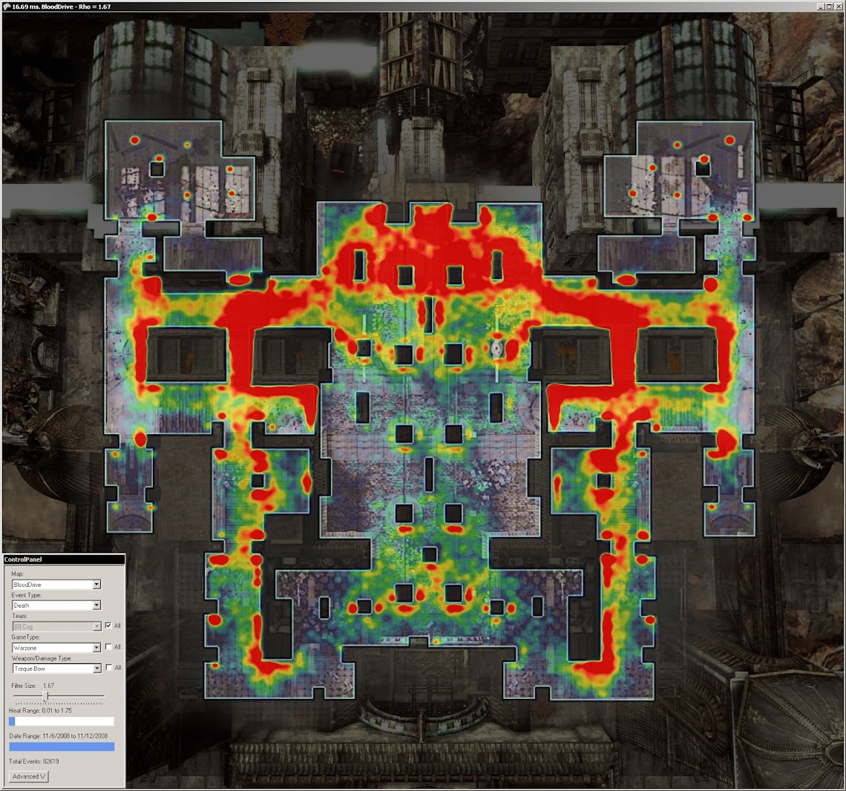This screenshot has height=791, width=846.
Task: Click the Heat Range: 0.01 to 1.75 label
Action: pyautogui.click(x=41, y=711)
